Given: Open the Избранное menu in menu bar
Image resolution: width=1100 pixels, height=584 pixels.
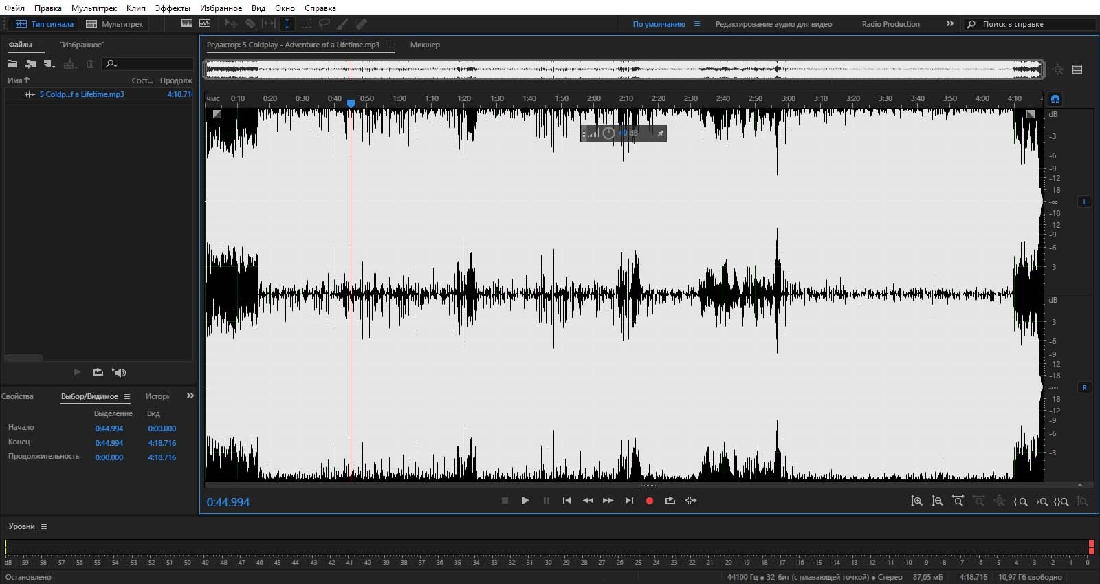Looking at the screenshot, I should pyautogui.click(x=221, y=8).
